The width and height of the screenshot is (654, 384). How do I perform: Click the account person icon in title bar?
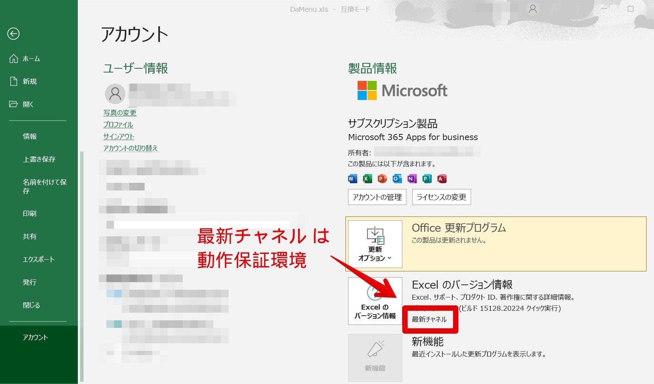[x=533, y=9]
